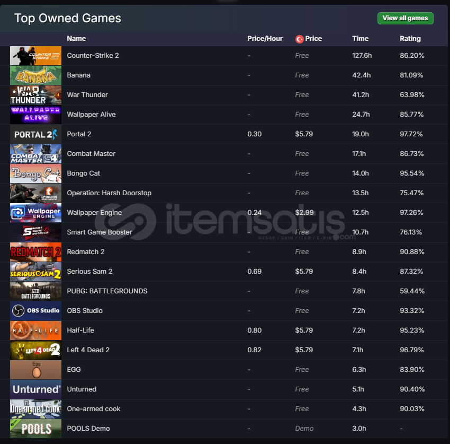The width and height of the screenshot is (450, 444).
Task: Select the 3.0h POOLS Demo playtime
Action: [x=359, y=428]
